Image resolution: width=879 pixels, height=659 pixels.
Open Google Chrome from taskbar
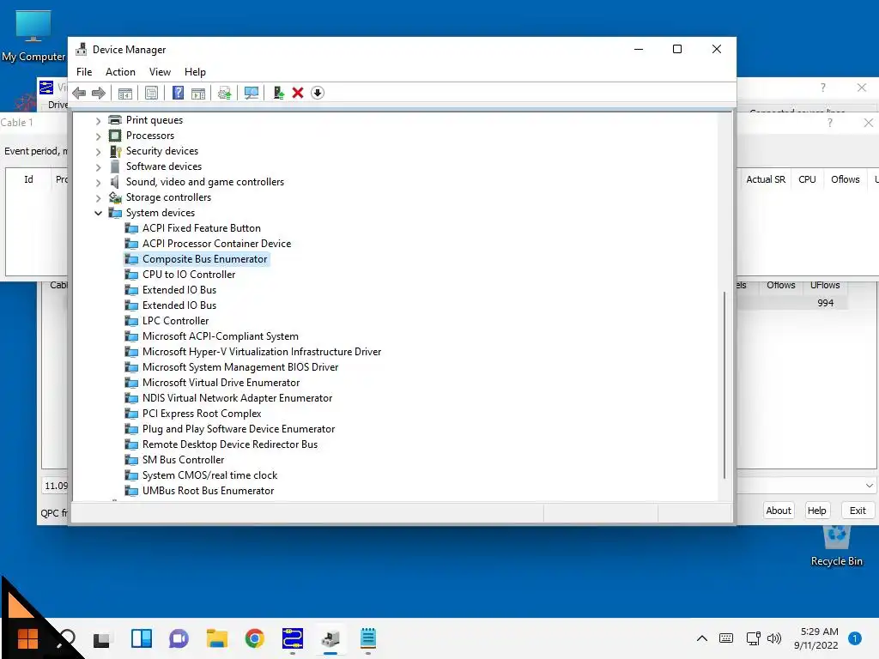point(254,638)
